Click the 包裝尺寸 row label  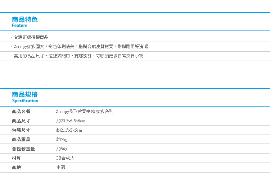point(21,130)
